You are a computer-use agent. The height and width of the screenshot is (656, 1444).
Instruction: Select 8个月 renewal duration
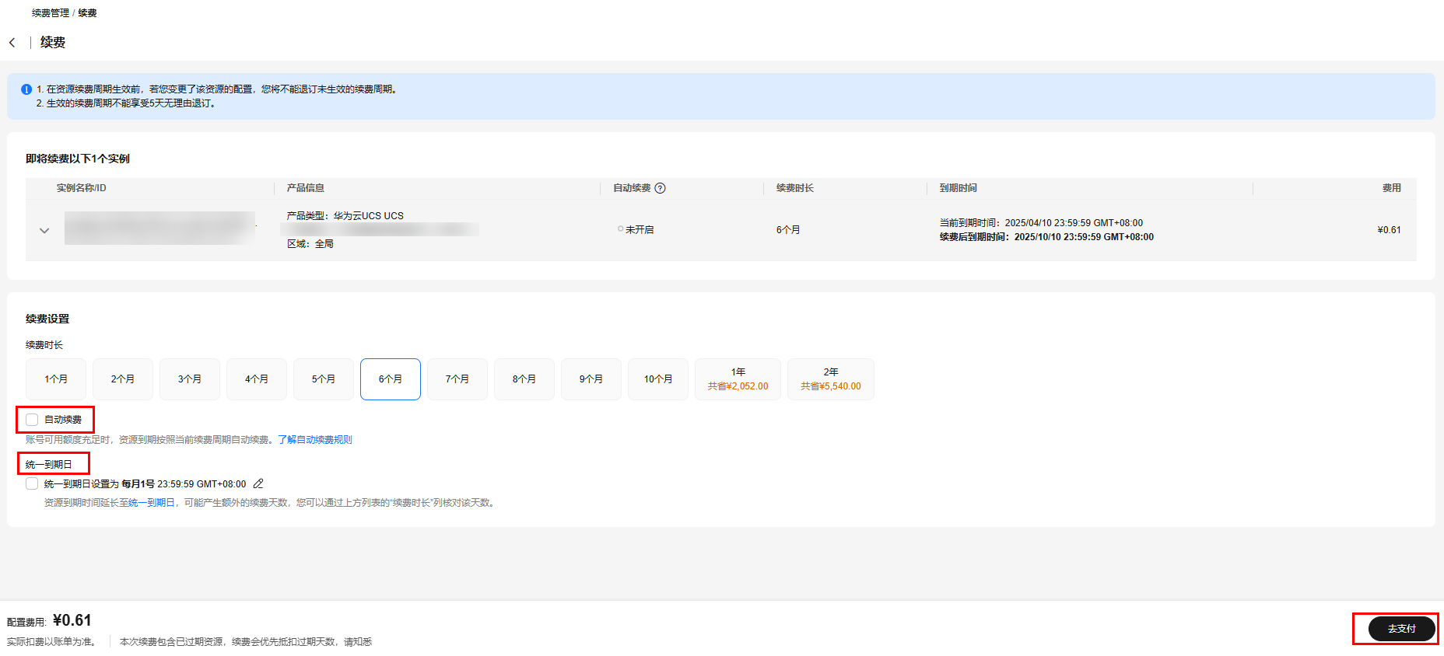click(524, 379)
